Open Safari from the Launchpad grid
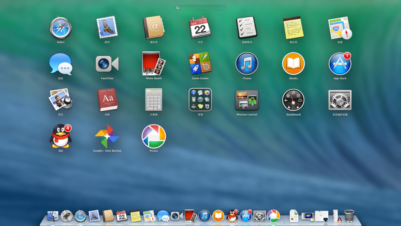 (61, 28)
